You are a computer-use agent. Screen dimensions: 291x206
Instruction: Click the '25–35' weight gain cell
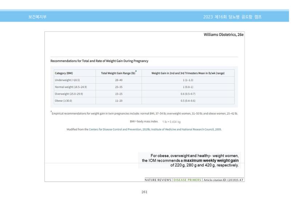(x=119, y=87)
